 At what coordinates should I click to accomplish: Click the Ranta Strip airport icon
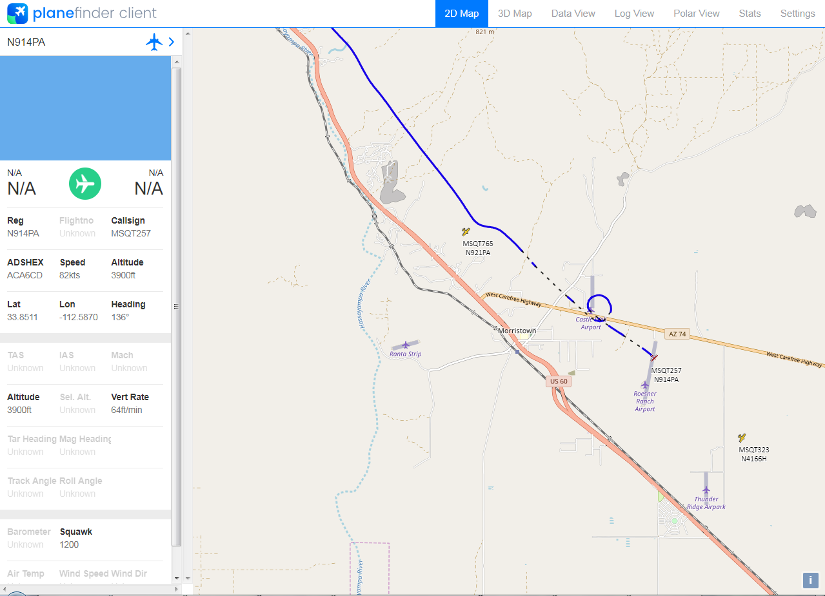pos(406,345)
